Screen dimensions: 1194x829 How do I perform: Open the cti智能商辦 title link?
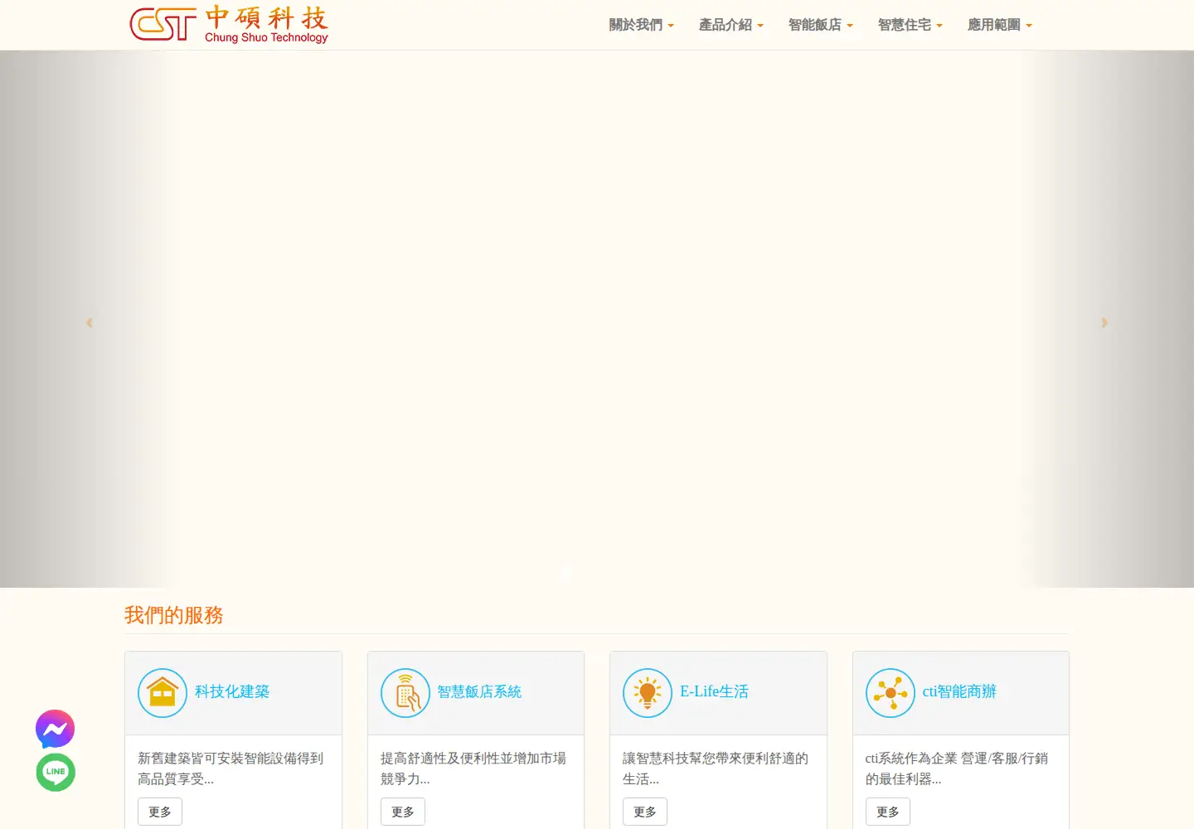[959, 691]
